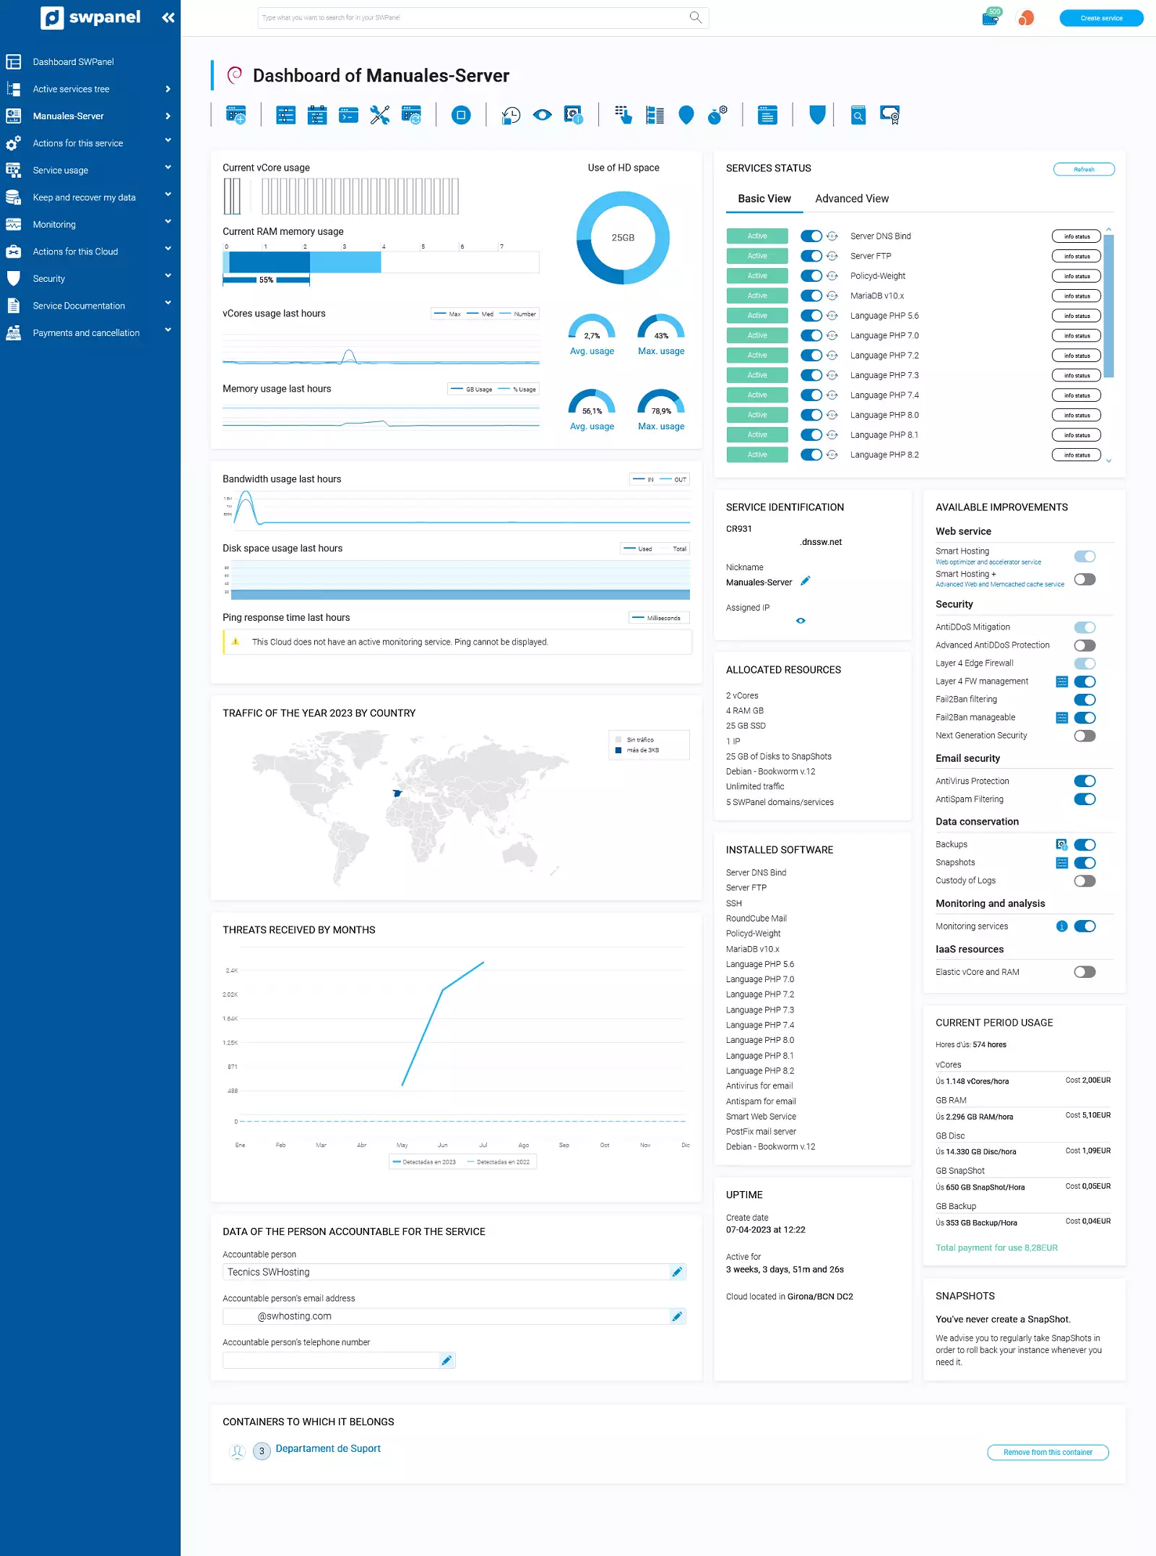The image size is (1156, 1556).
Task: Collapse the sidebar with double arrow
Action: pos(168,17)
